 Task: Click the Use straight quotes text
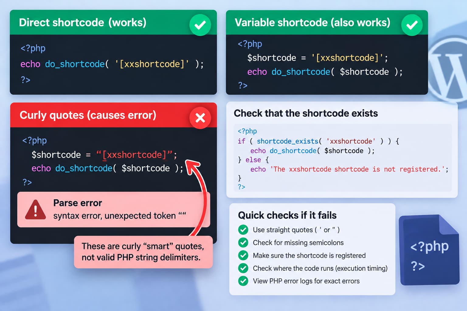click(x=296, y=230)
